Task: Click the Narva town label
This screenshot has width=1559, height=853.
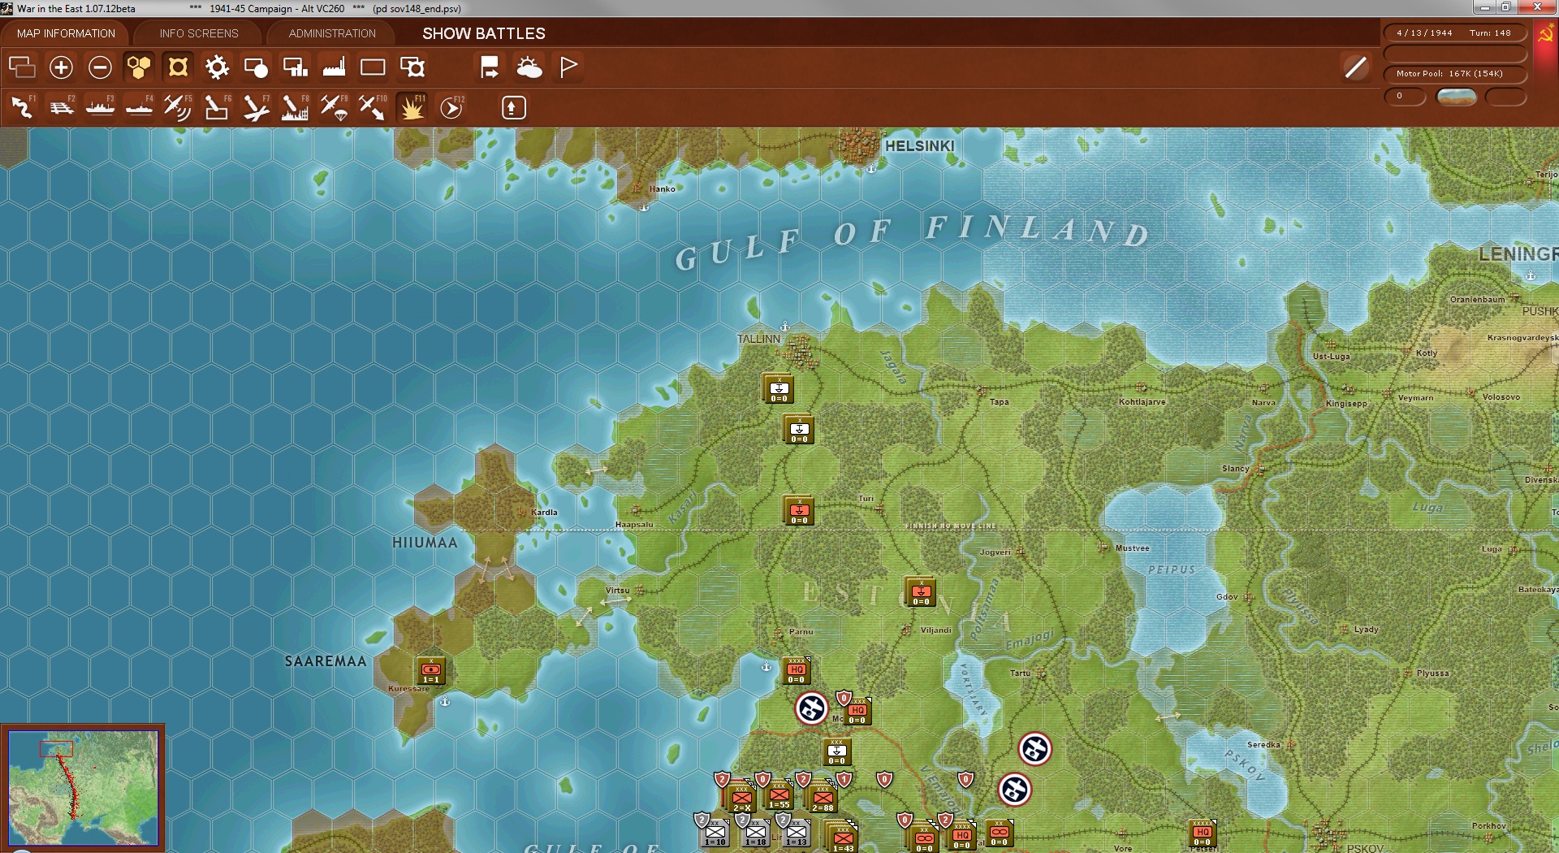Action: click(x=1263, y=403)
